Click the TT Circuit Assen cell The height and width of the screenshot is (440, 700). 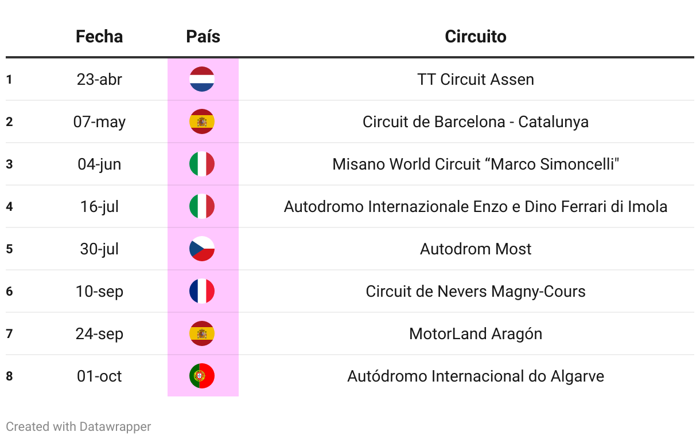(476, 79)
